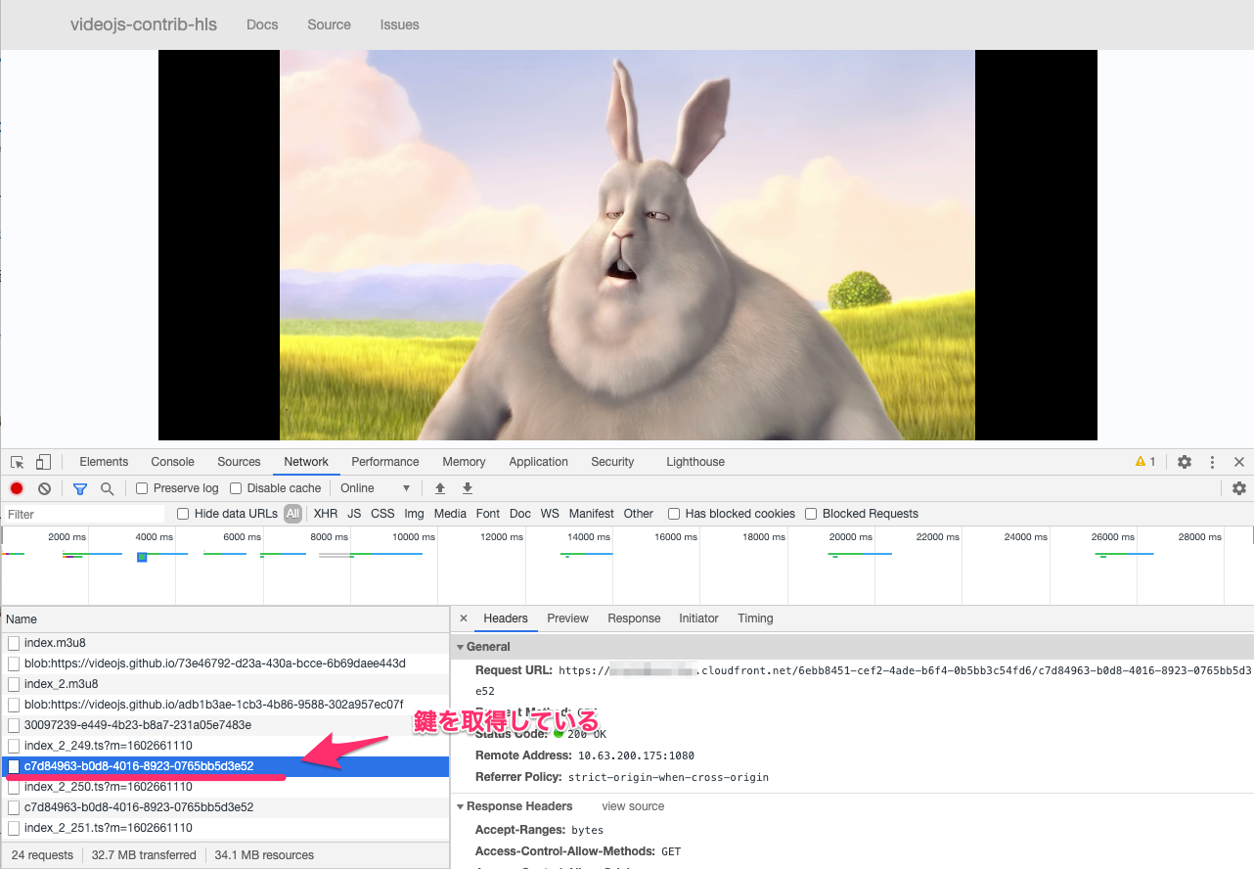Toggle device toolbar icon in DevTools

coord(43,462)
